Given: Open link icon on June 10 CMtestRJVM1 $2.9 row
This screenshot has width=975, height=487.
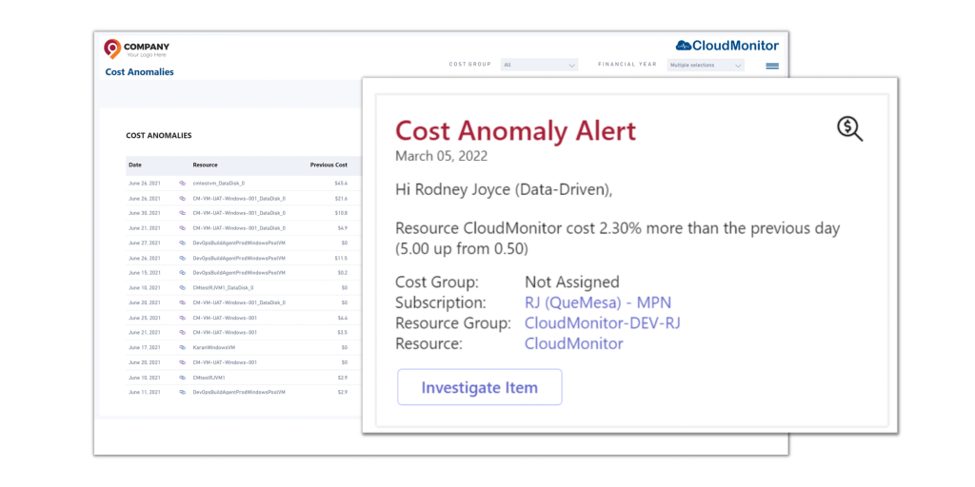Looking at the screenshot, I should pyautogui.click(x=182, y=377).
